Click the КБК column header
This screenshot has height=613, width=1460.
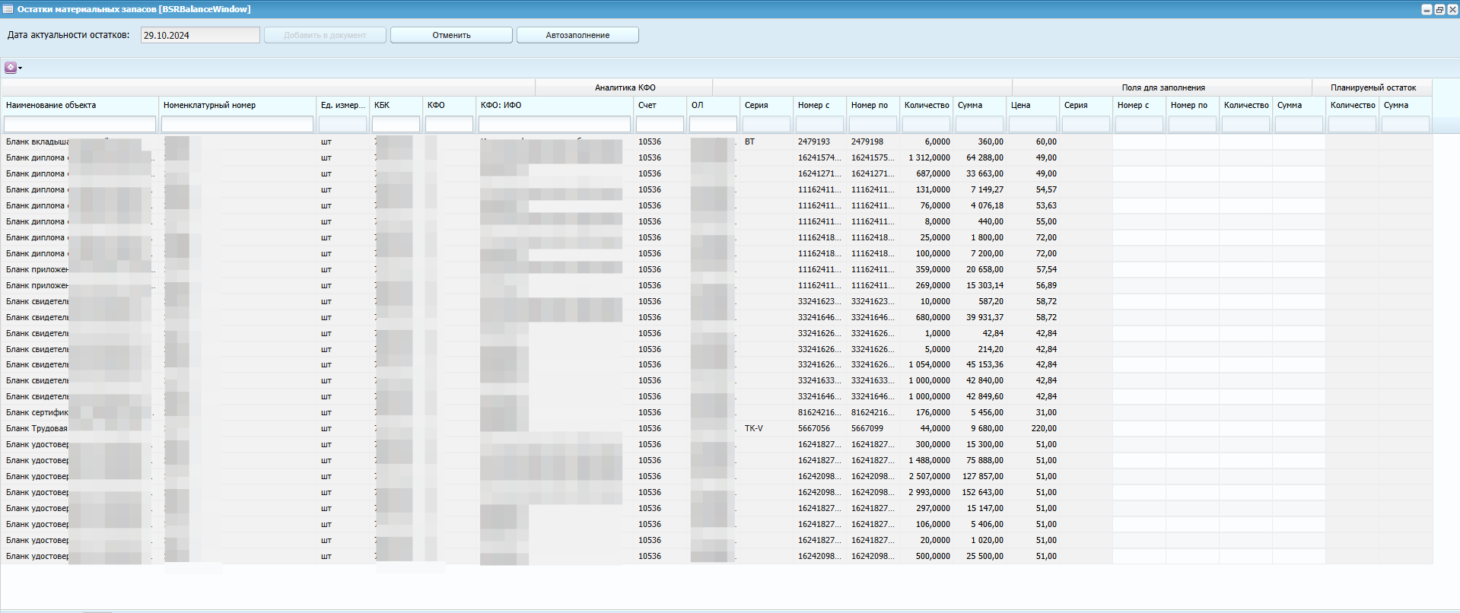coord(396,105)
